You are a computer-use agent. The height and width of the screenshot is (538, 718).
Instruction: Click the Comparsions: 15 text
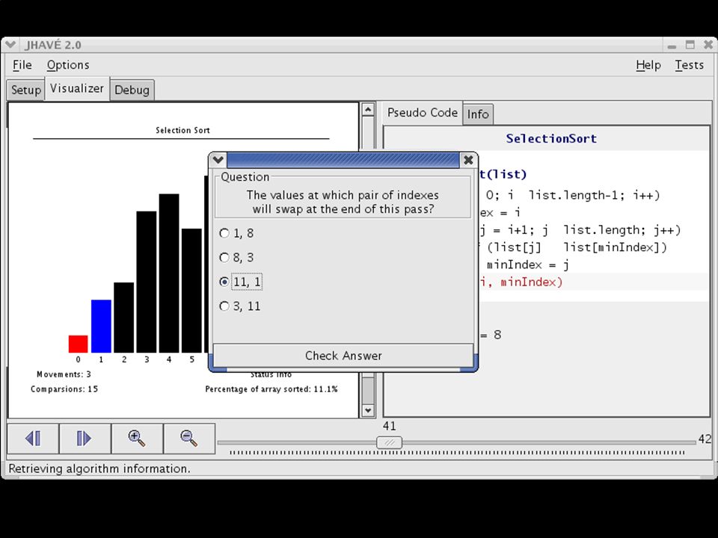coord(64,389)
